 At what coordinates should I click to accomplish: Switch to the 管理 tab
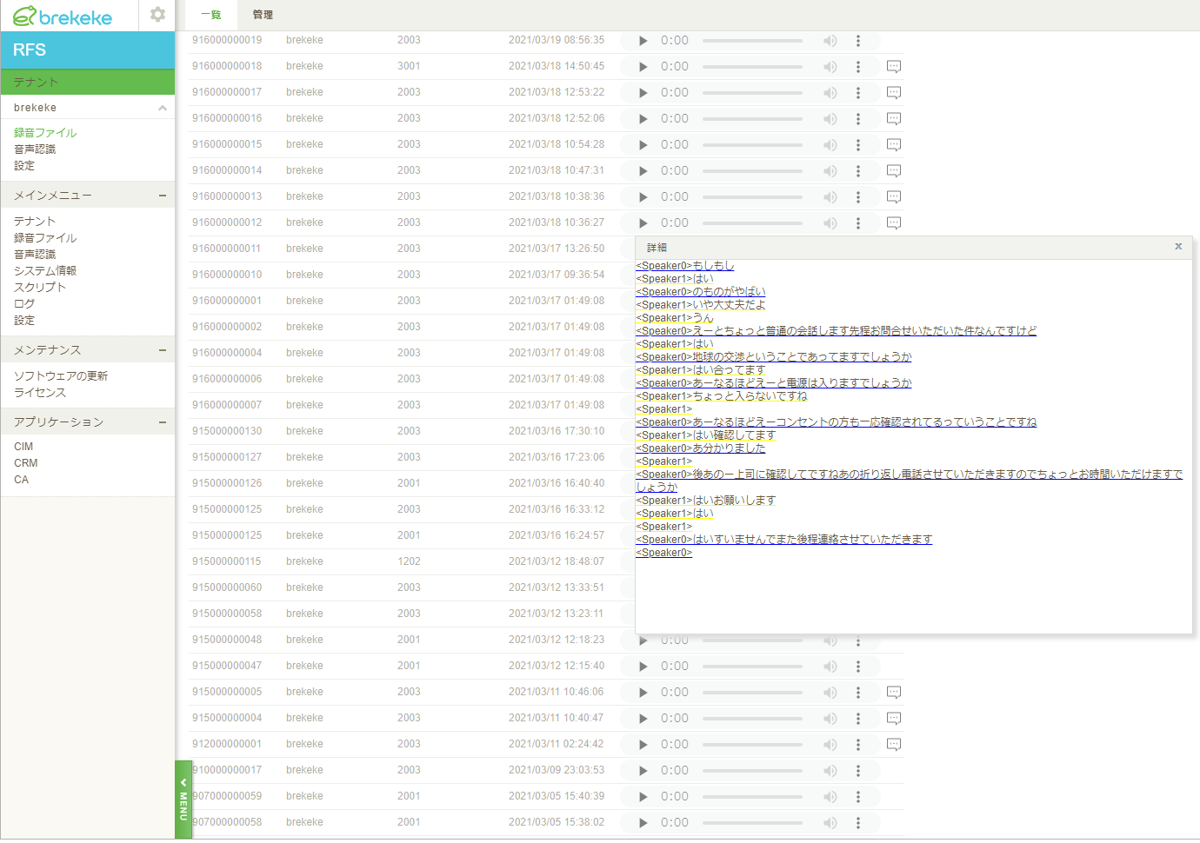tap(263, 15)
